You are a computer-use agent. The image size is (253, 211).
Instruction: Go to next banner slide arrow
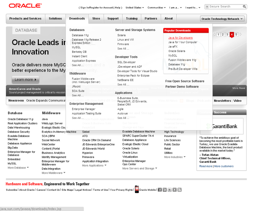click(x=240, y=34)
